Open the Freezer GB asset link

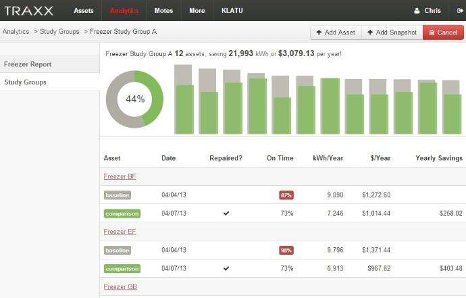pyautogui.click(x=120, y=287)
